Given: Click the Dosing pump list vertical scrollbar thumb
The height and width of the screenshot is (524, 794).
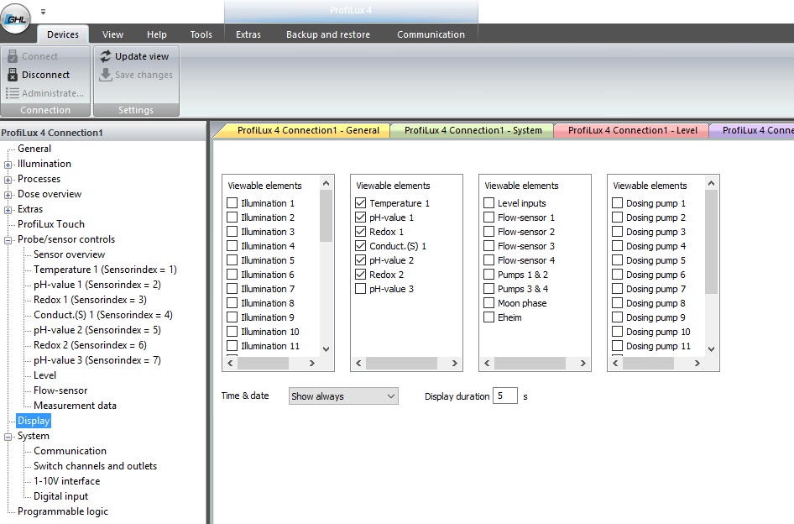Looking at the screenshot, I should (x=712, y=242).
